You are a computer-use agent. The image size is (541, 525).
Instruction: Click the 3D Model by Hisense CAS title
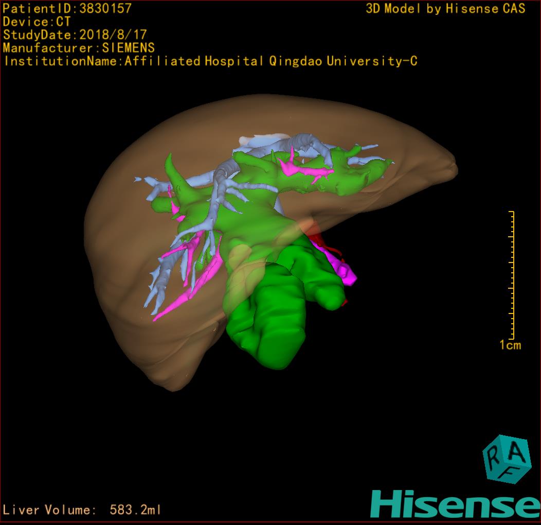(445, 9)
